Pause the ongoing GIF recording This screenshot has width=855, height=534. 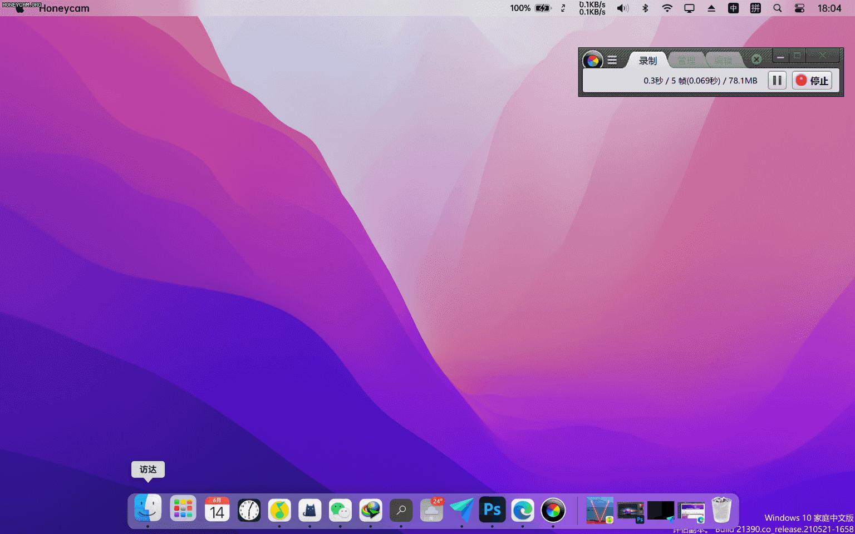point(777,80)
